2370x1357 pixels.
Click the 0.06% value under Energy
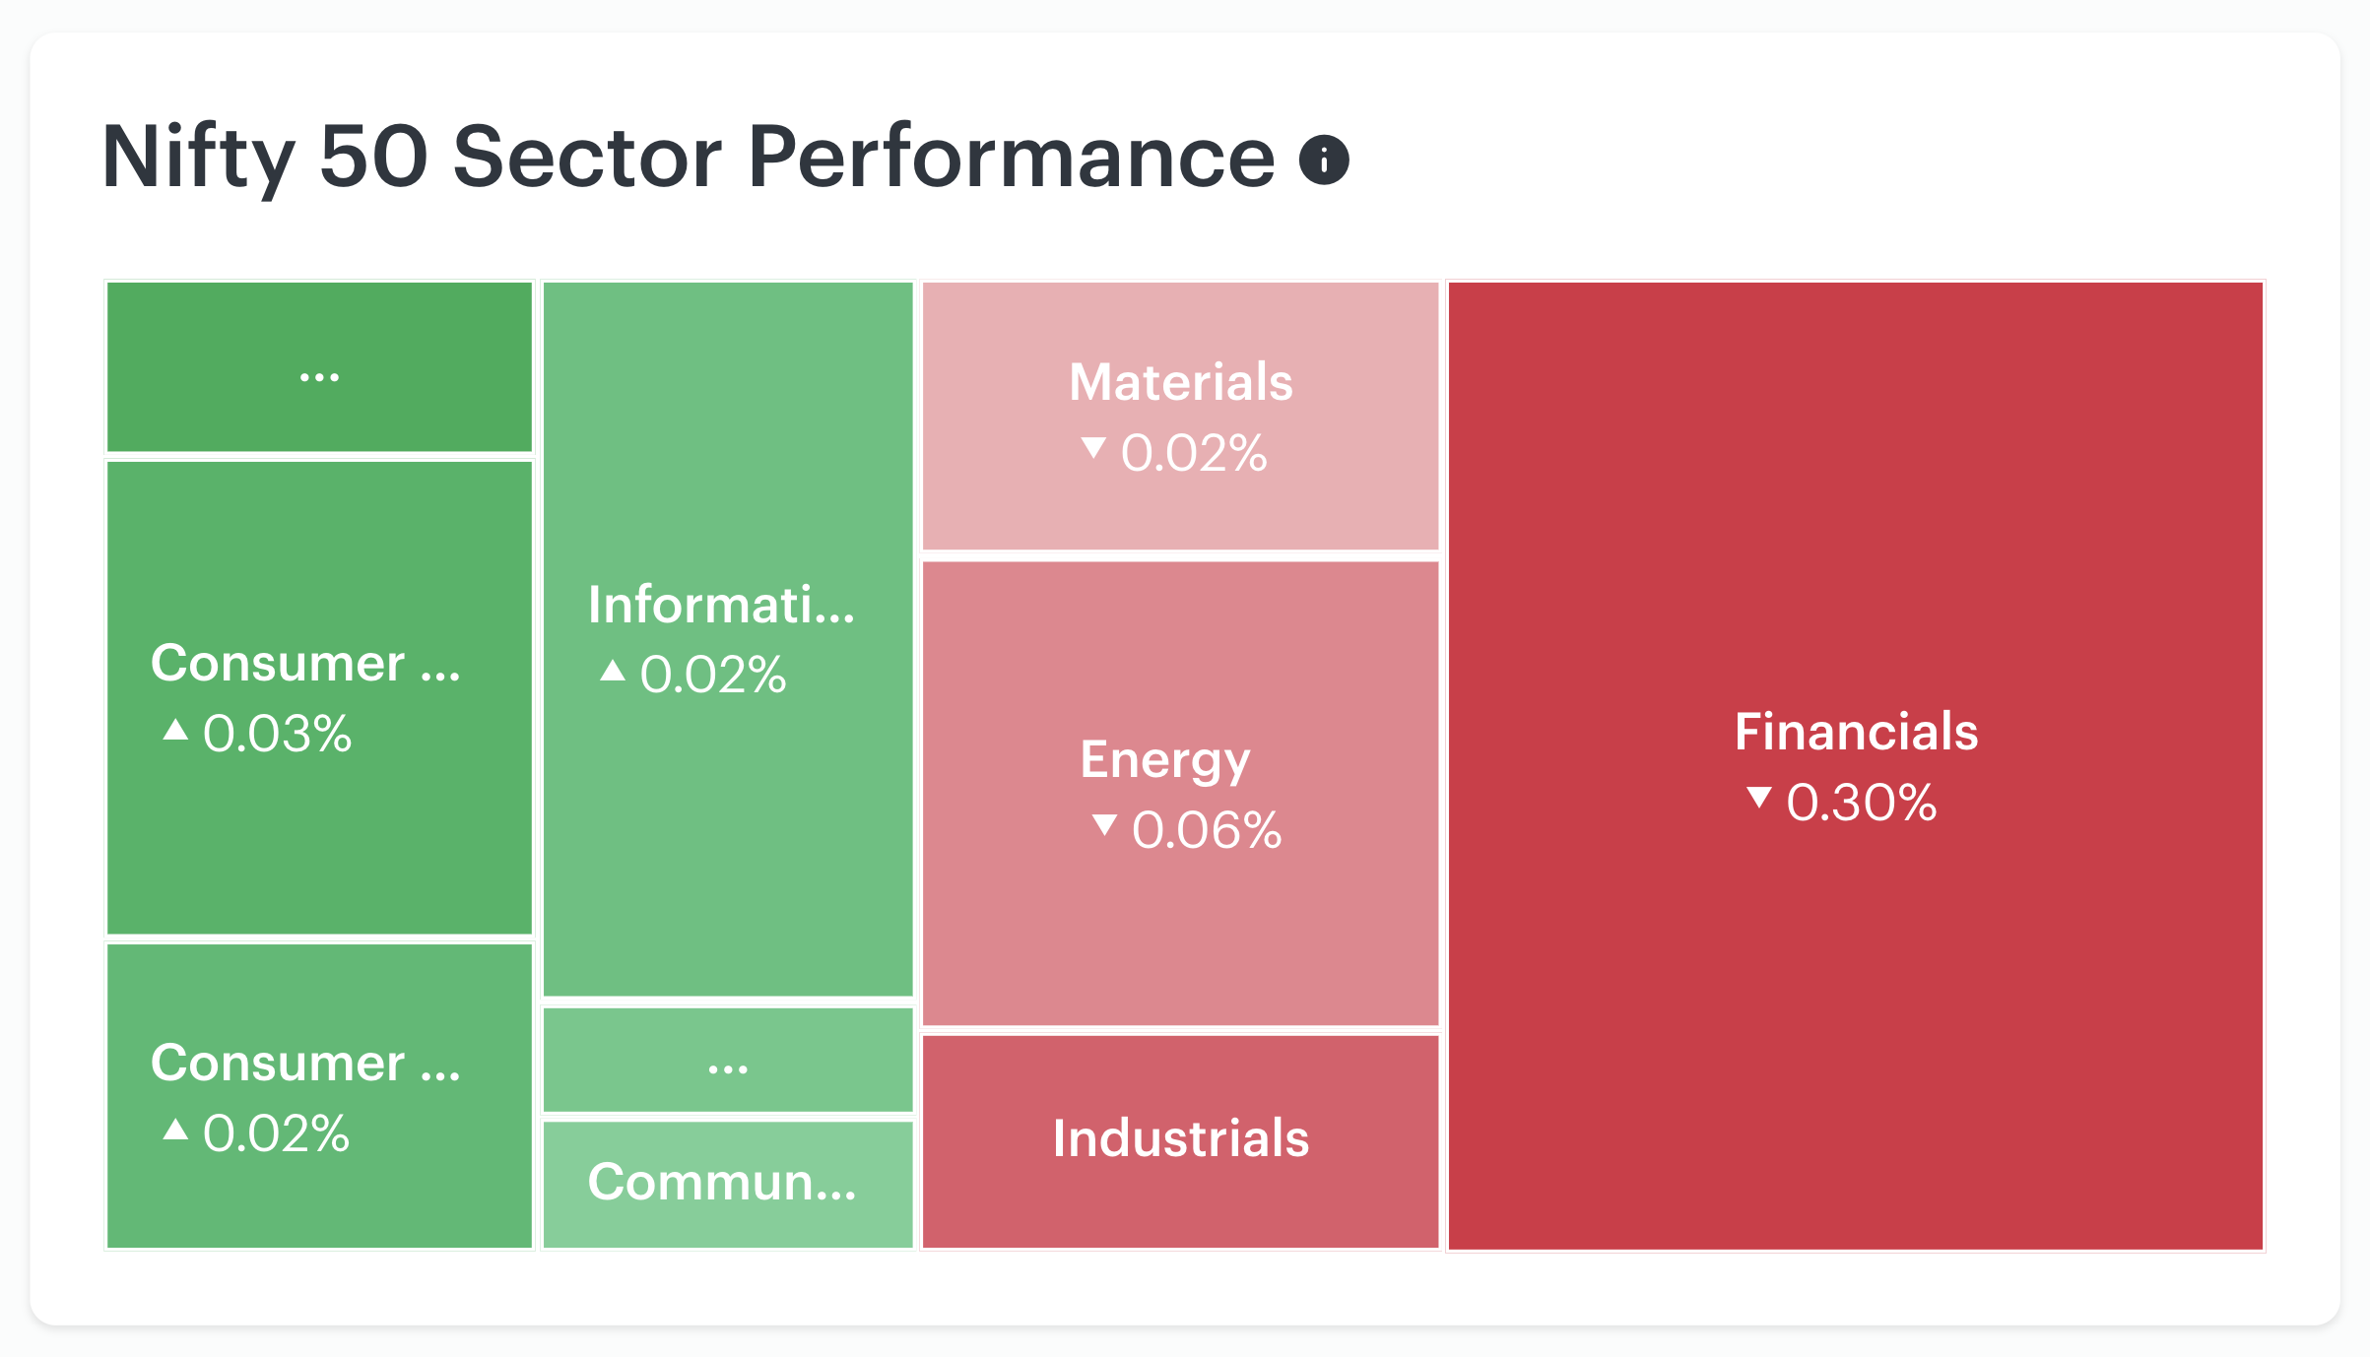[1207, 830]
